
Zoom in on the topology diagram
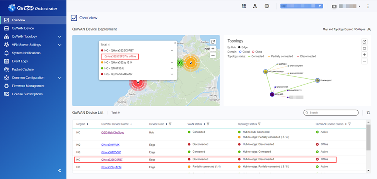point(365,55)
